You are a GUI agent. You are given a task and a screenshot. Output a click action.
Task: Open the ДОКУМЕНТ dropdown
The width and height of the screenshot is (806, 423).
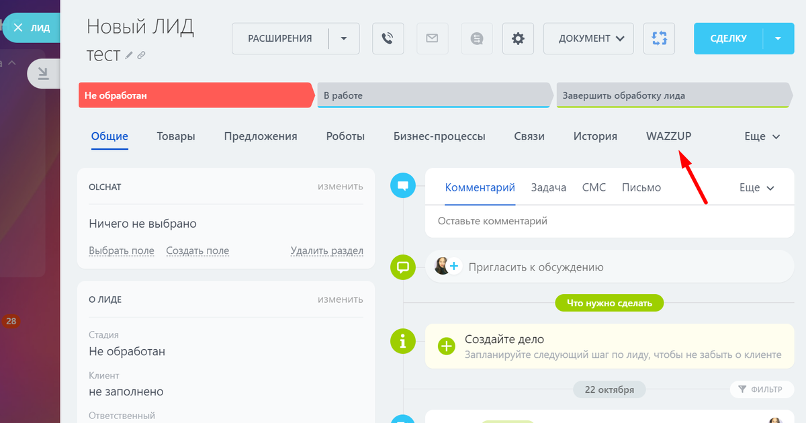[588, 38]
